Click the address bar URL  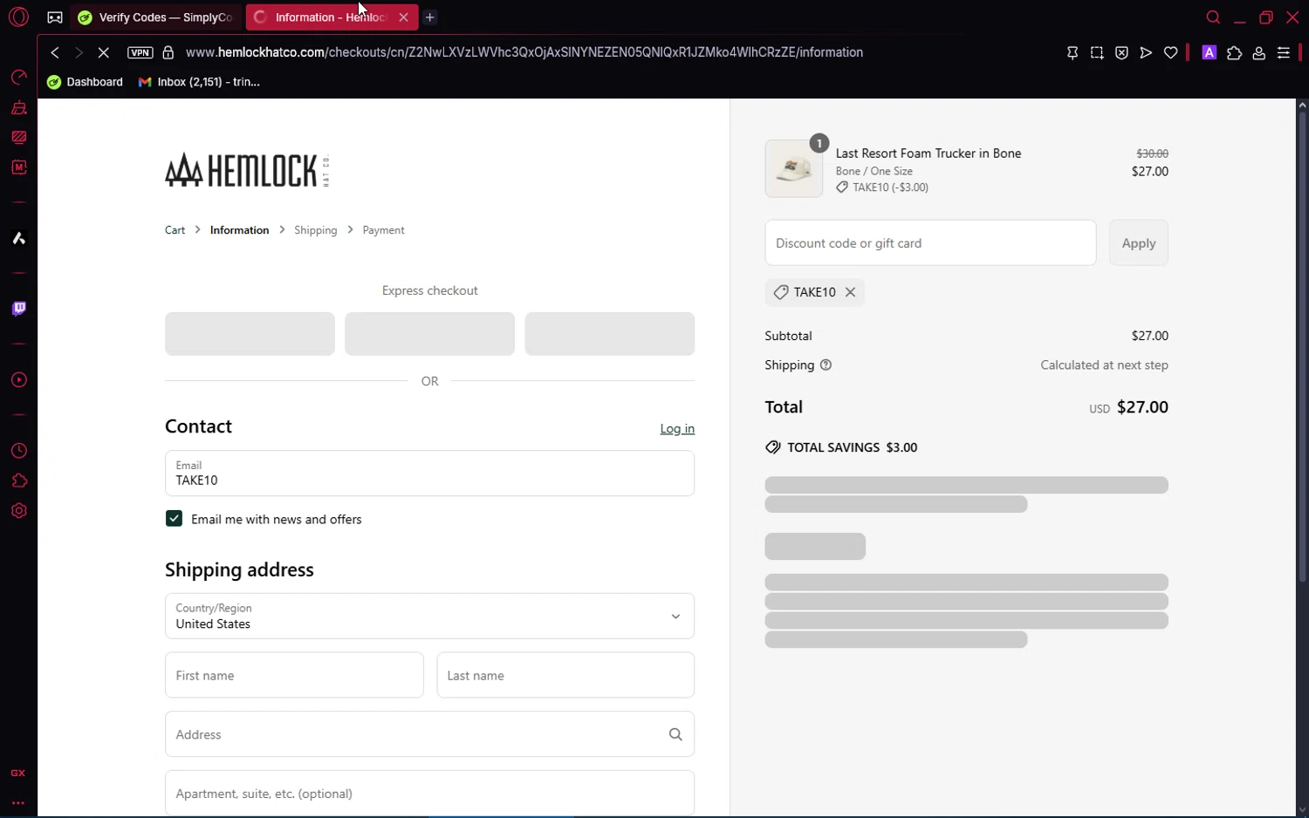point(524,52)
